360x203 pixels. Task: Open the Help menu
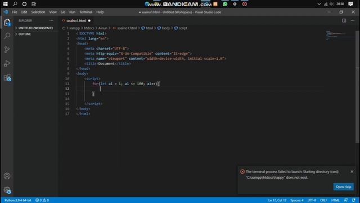click(x=100, y=12)
